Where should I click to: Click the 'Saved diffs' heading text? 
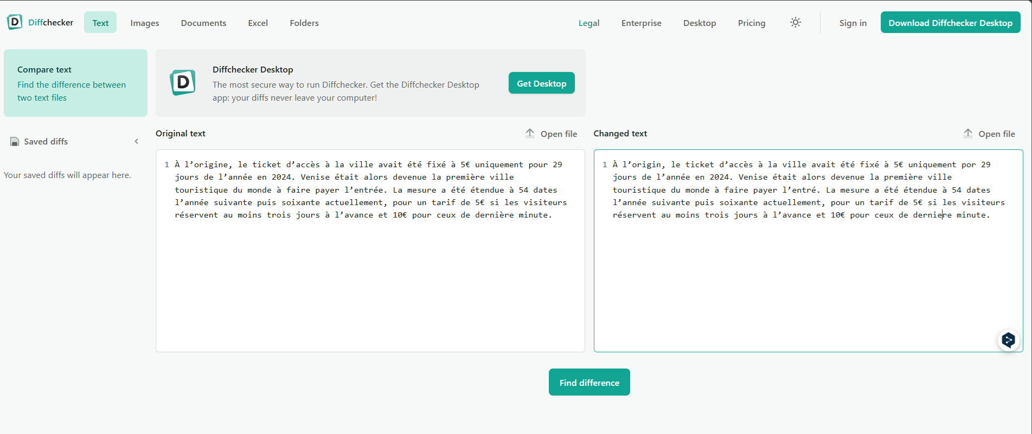tap(46, 141)
